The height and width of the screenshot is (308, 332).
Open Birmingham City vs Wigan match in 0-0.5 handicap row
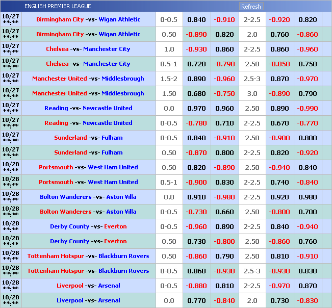coord(88,19)
